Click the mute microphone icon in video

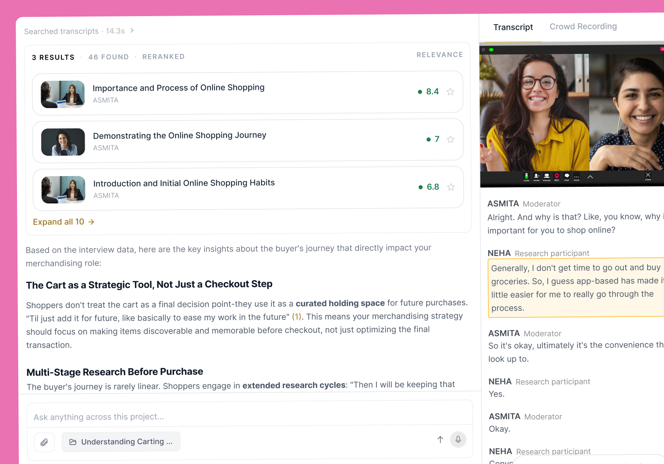point(526,176)
